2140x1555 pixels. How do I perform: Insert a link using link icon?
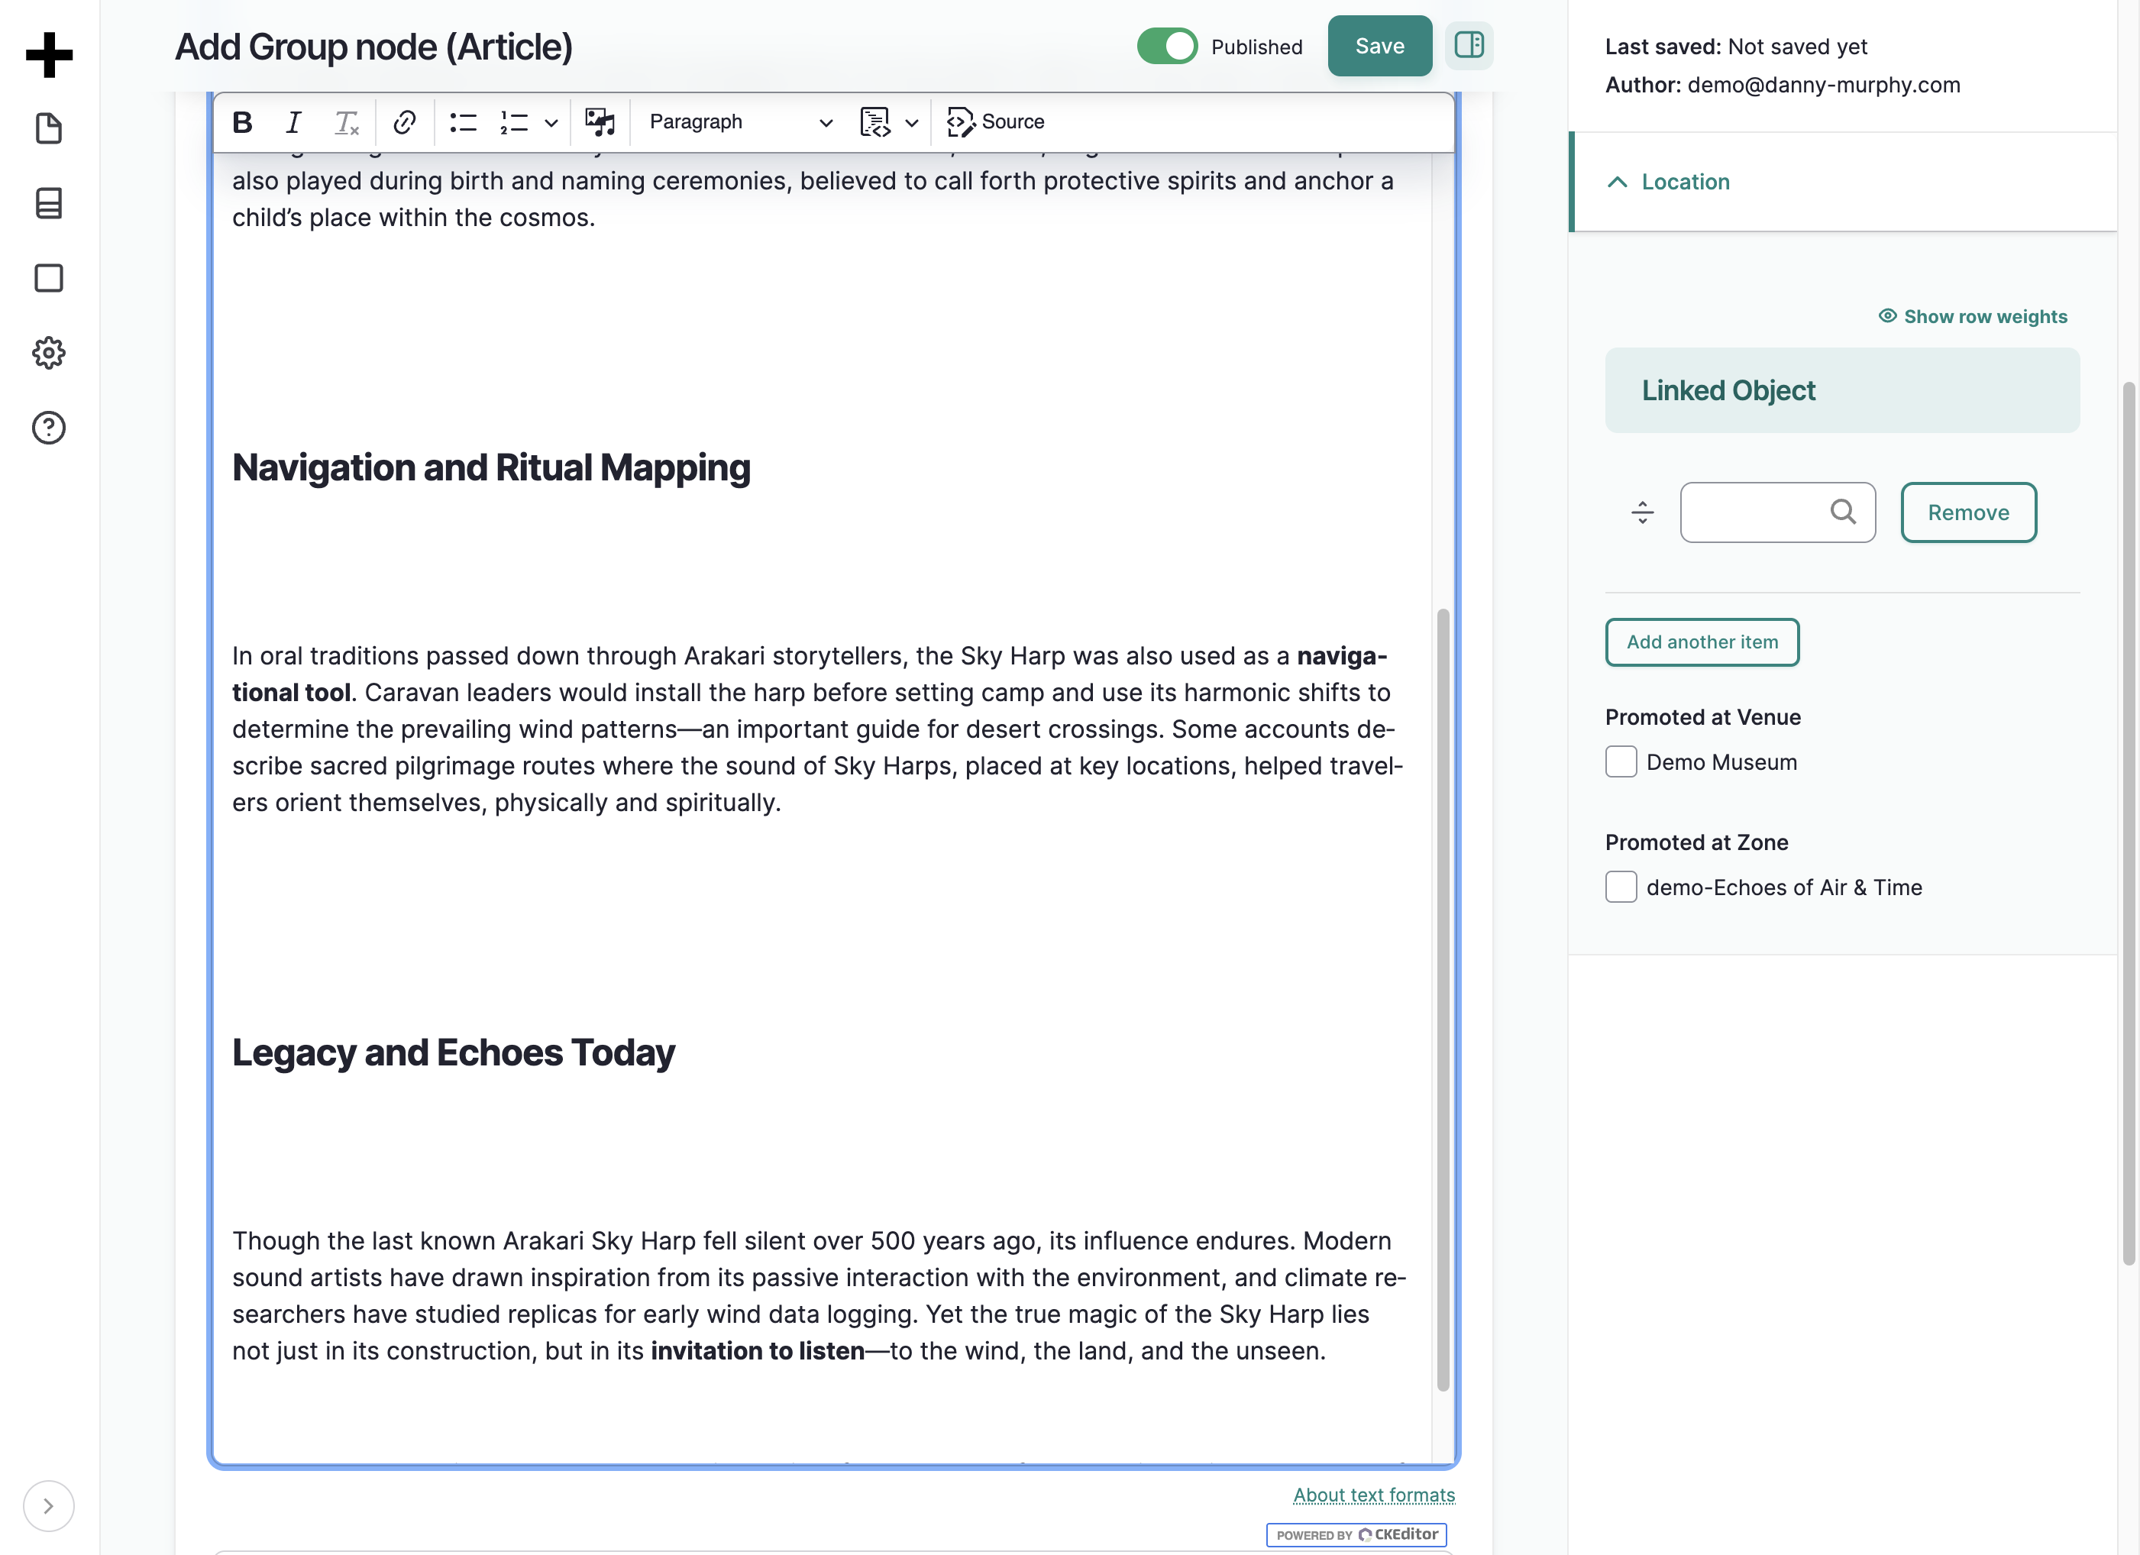[405, 123]
